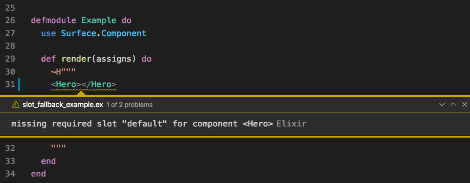Click the Example module name
Screen dimensions: 470x183
[x=98, y=21]
